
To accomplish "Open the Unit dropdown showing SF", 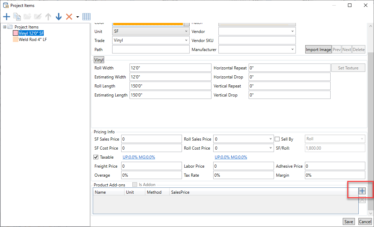I will [151, 31].
